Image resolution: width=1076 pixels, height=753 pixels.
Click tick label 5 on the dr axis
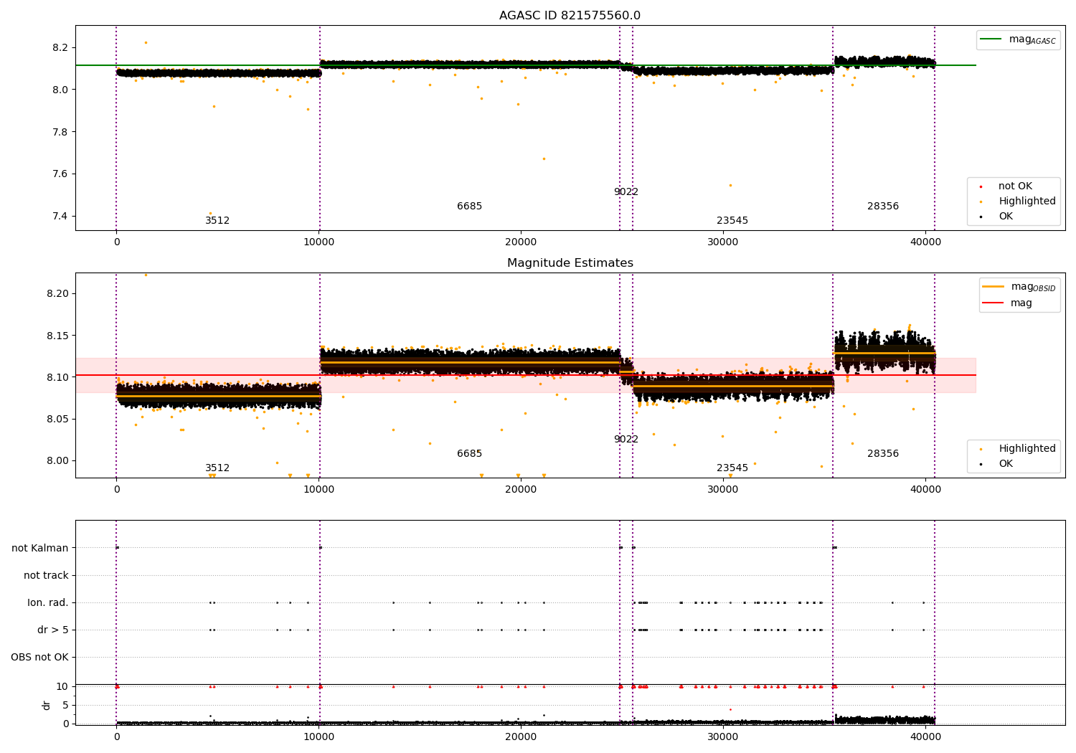point(65,706)
